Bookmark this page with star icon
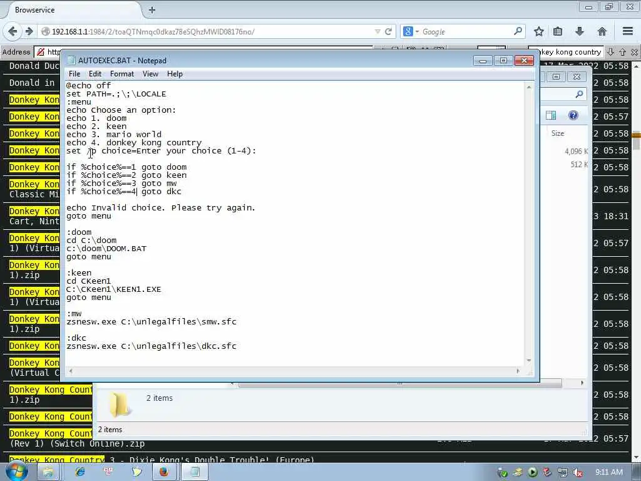Viewport: 641px width, 481px height. [539, 31]
